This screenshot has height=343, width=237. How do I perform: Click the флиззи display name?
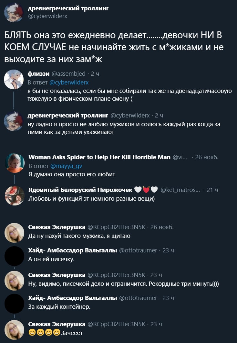click(x=39, y=74)
